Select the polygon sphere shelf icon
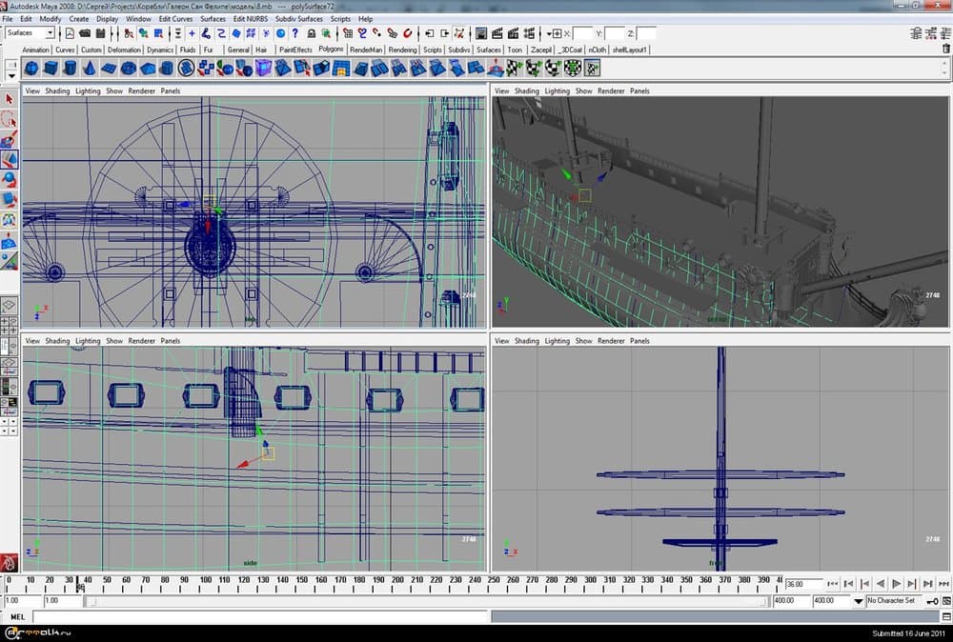This screenshot has width=953, height=642. (30, 69)
